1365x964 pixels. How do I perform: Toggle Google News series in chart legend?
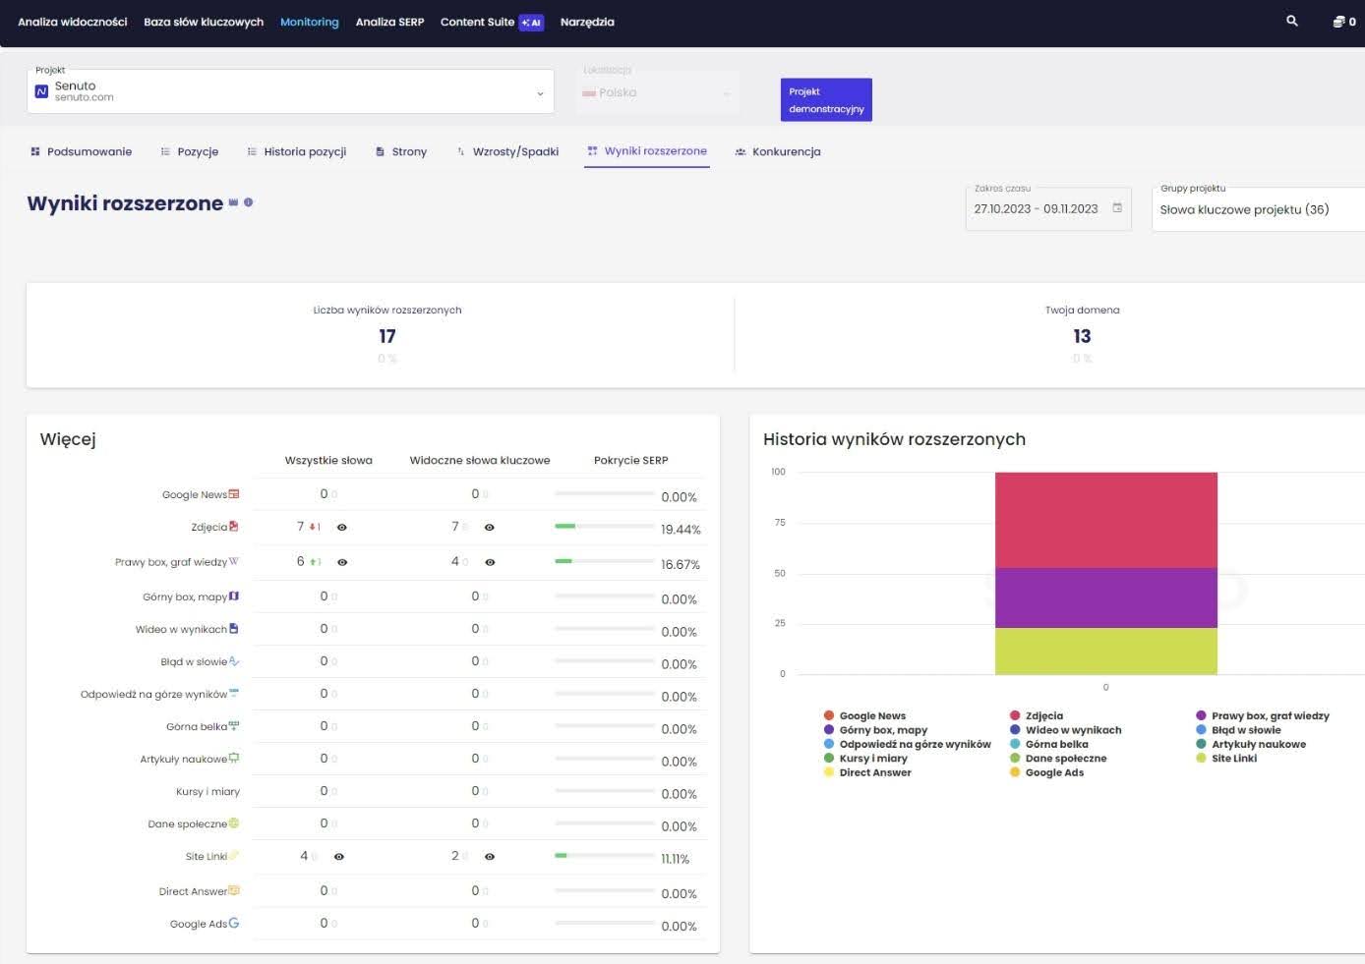[864, 715]
